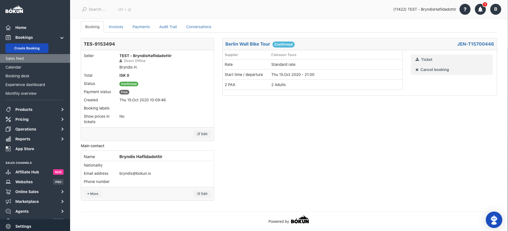508x231 pixels.
Task: Click the Reports bar chart icon
Action: pos(8,139)
